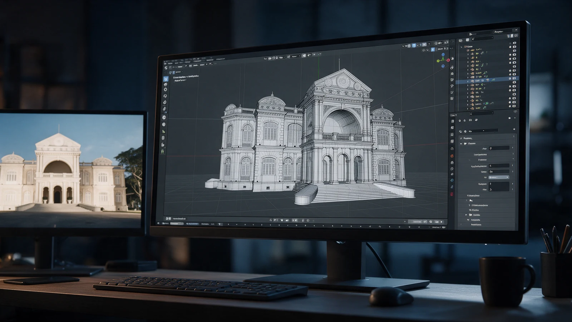Screen dimensions: 572x322
Task: Open the light-grey dropdown in the properties panel
Action: (x=499, y=177)
